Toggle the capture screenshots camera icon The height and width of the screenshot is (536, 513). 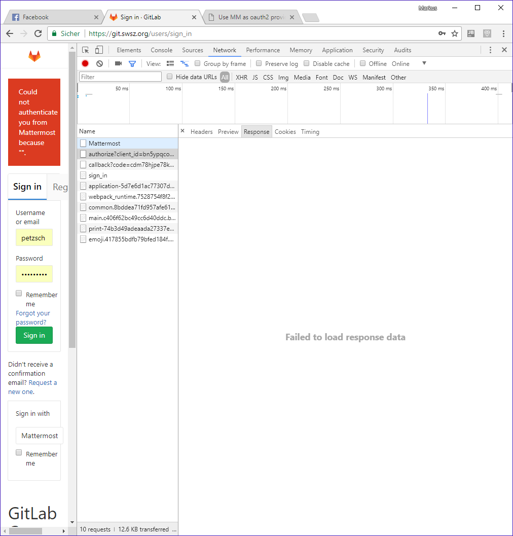(118, 63)
